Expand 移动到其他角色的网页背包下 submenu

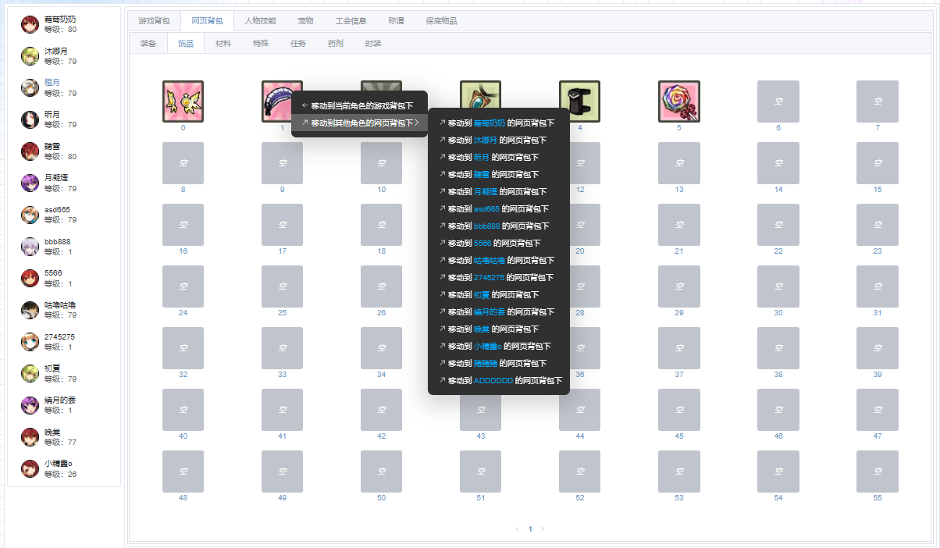pyautogui.click(x=359, y=123)
